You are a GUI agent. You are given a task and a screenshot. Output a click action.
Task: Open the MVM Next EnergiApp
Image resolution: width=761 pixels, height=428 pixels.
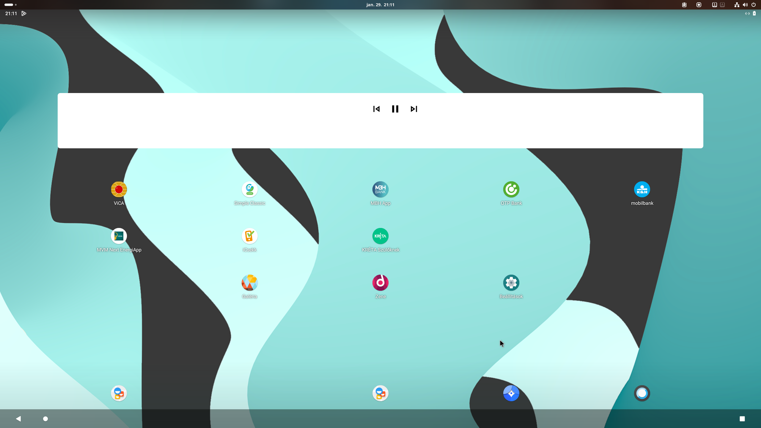point(119,236)
